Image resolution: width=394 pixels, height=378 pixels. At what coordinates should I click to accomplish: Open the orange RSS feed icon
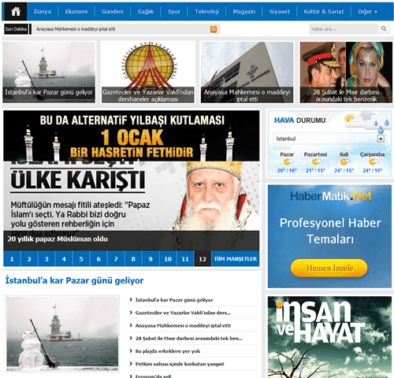(x=214, y=29)
